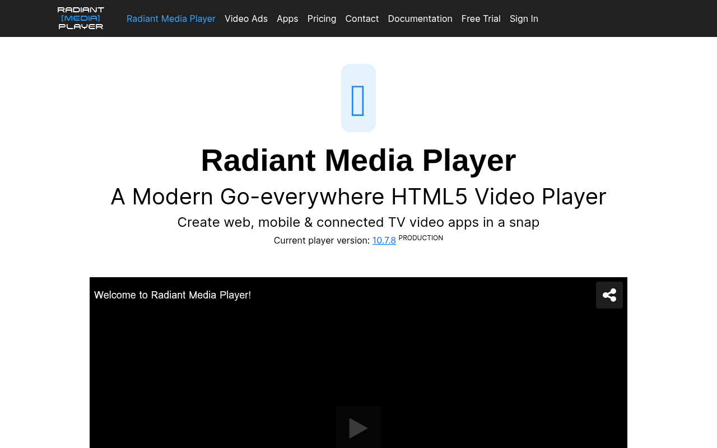
Task: Open the Pricing page
Action: pyautogui.click(x=322, y=18)
